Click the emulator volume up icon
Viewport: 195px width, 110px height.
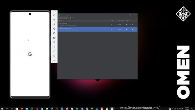[54, 20]
